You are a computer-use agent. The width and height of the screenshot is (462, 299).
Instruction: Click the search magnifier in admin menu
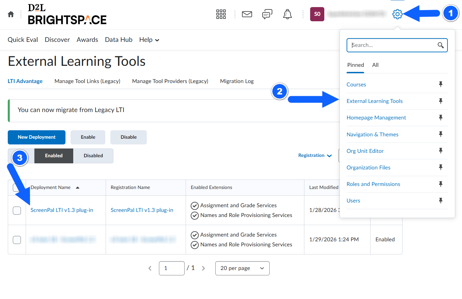point(440,45)
